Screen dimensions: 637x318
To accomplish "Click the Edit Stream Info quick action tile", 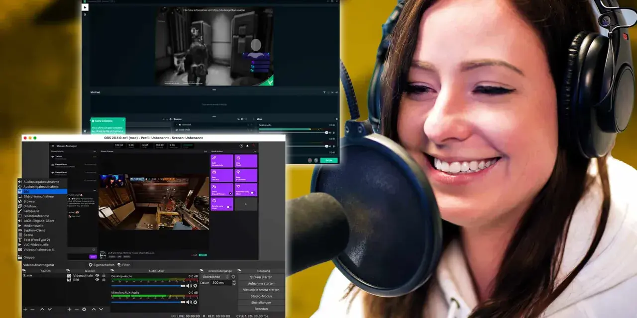I will point(221,161).
